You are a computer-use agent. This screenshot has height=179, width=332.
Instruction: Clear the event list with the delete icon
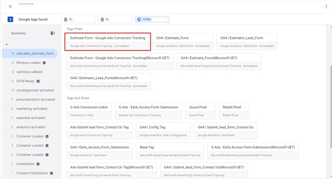click(x=53, y=33)
